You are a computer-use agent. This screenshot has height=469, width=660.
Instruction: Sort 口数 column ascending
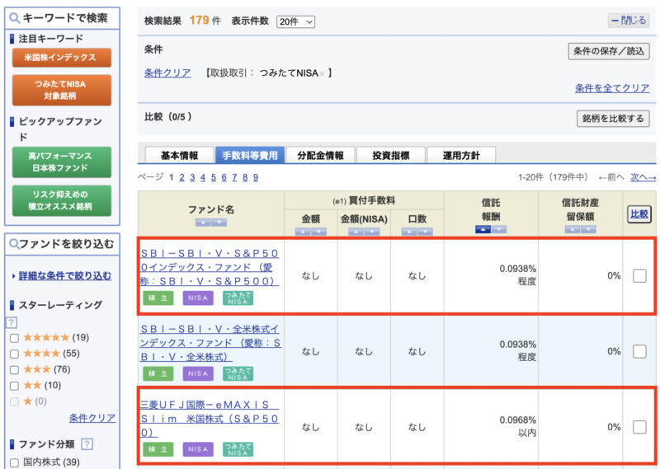pos(409,232)
